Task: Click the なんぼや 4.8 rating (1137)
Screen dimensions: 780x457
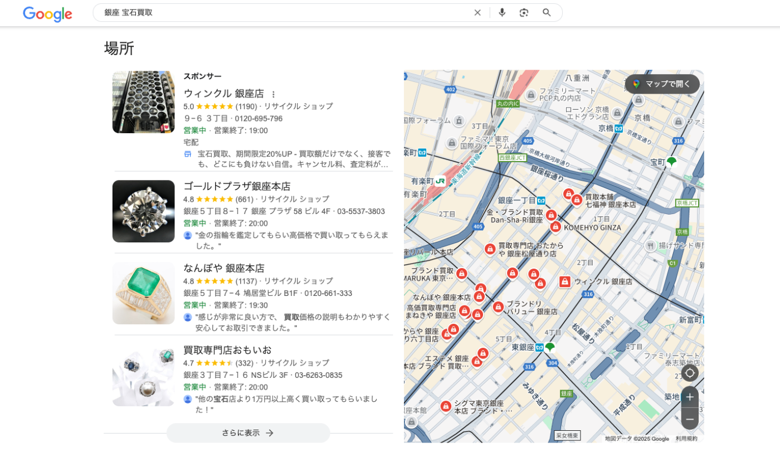Action: coord(220,281)
